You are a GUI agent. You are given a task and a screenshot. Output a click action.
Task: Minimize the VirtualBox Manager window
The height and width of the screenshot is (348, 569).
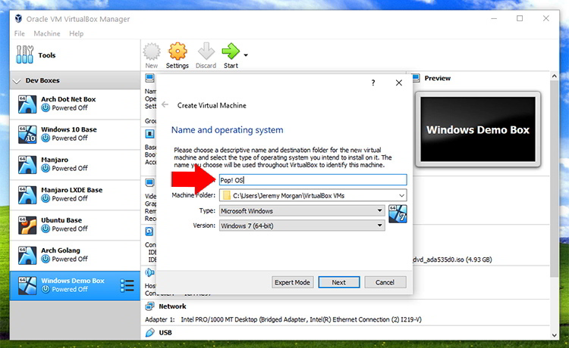[x=494, y=18]
